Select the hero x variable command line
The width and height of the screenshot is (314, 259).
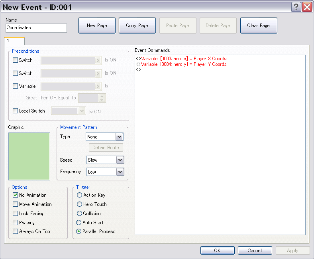[183, 59]
